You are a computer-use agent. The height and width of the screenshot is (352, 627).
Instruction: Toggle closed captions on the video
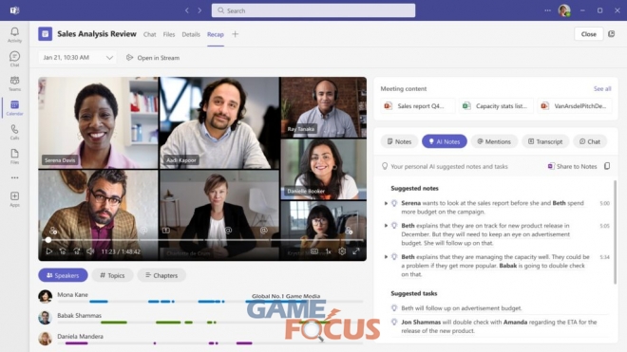[314, 251]
